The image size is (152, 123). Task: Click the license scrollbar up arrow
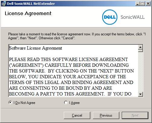coord(141,47)
